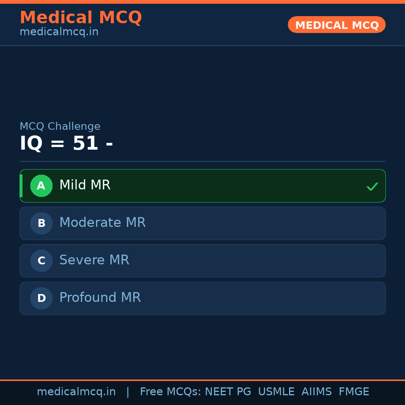Click the question text IQ = 51
405x405 pixels.
[x=67, y=143]
